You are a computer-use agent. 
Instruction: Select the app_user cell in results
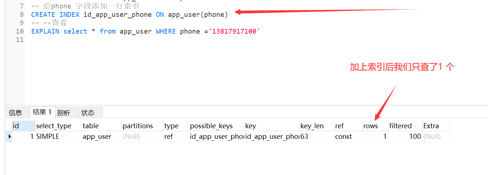pyautogui.click(x=101, y=137)
